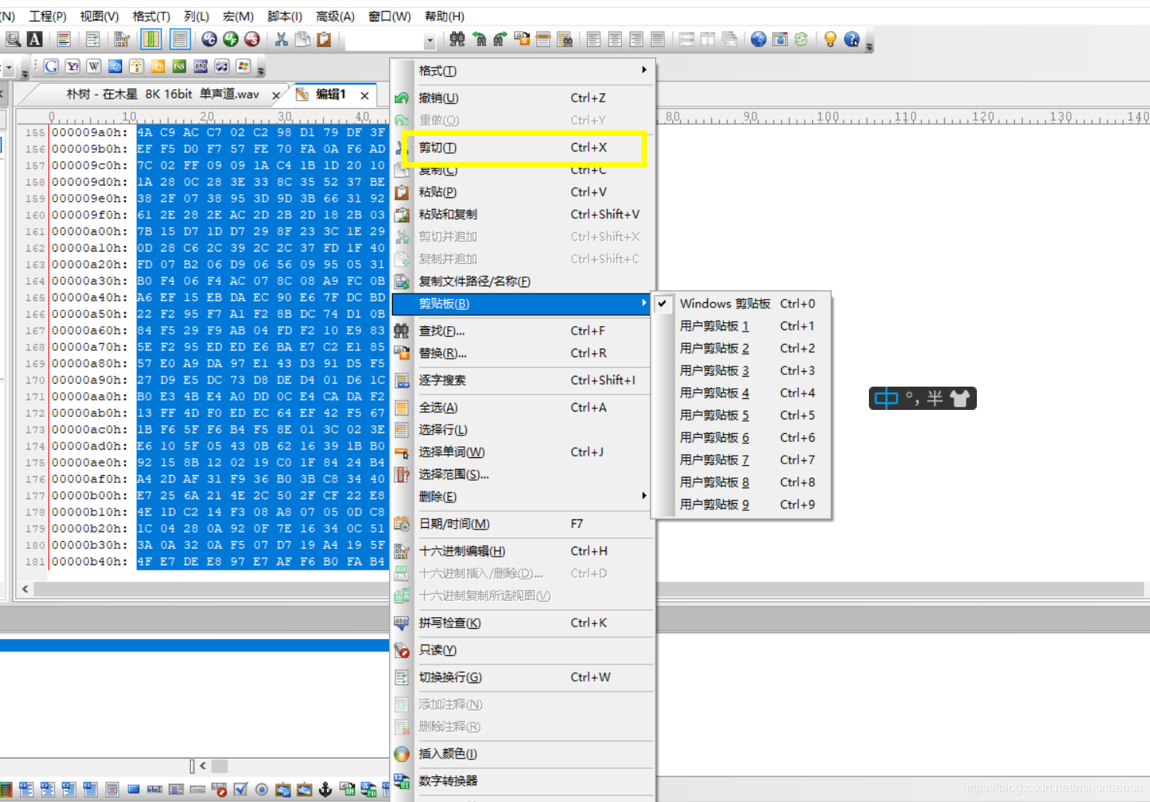The height and width of the screenshot is (802, 1150).
Task: Select 用户剪贴板 1 in submenu
Action: (742, 326)
